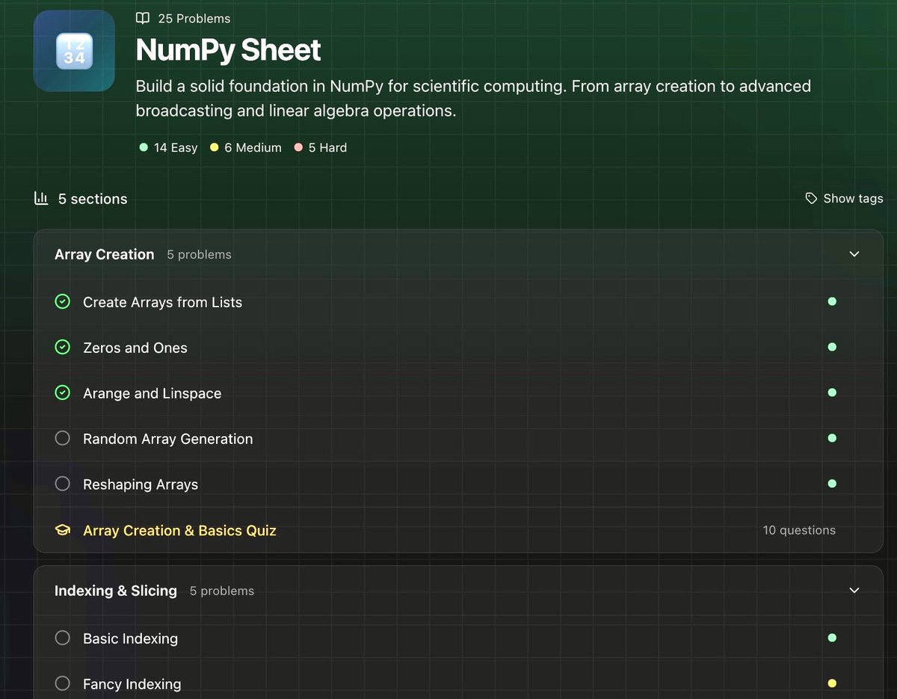The height and width of the screenshot is (699, 897).
Task: Click the yellow dot beside 6 Medium
Action: click(215, 147)
